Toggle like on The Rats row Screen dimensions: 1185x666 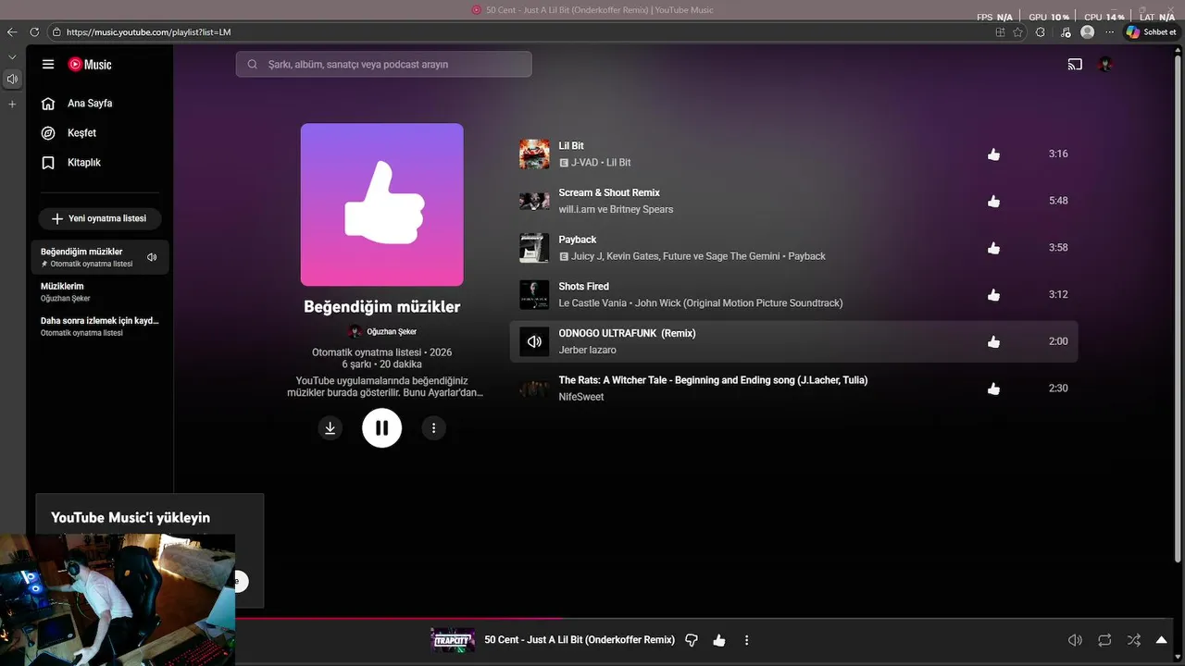(993, 388)
